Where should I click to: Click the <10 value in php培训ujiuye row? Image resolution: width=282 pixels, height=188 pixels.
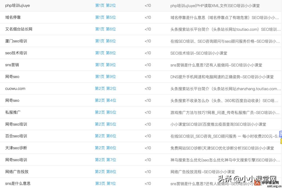click(148, 6)
